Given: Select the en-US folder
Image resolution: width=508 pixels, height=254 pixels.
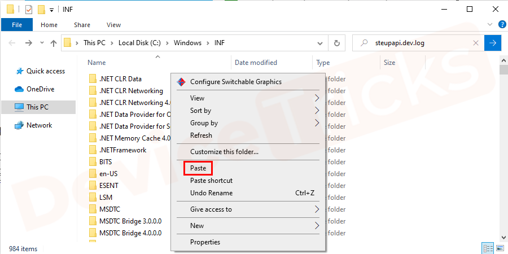Looking at the screenshot, I should point(108,174).
